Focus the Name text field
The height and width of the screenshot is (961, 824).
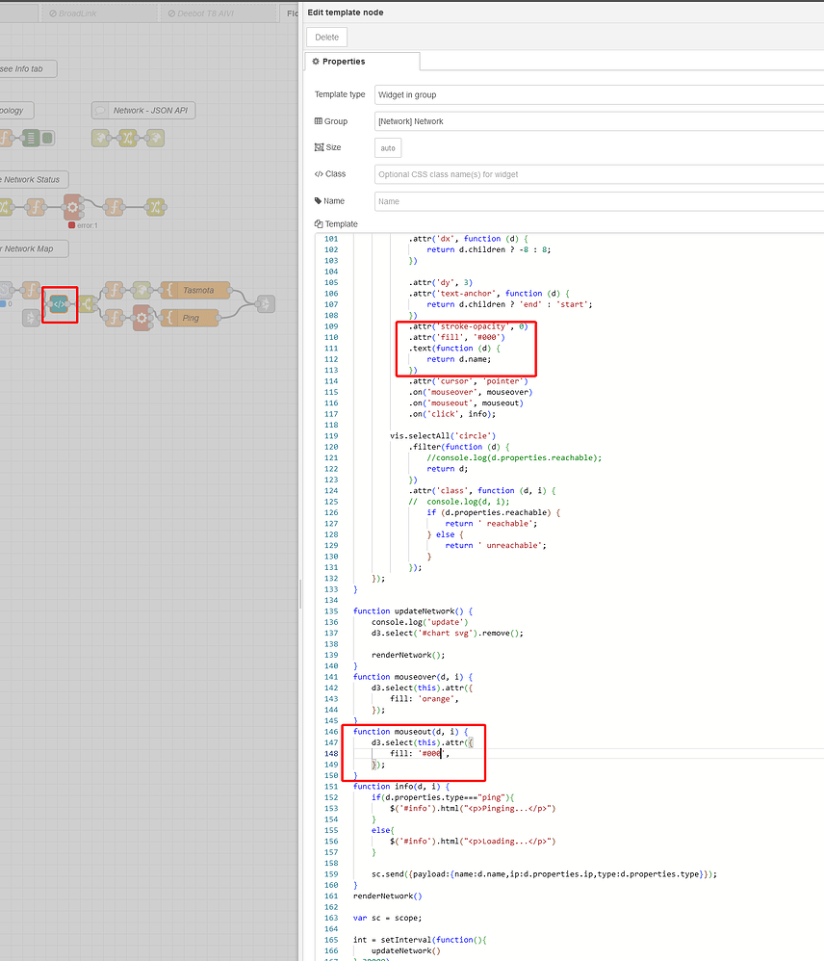(x=598, y=201)
